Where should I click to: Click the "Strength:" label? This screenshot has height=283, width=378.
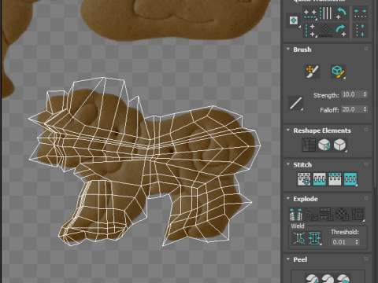click(x=326, y=95)
